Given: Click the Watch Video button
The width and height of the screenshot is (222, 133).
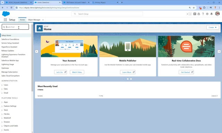Looking at the screenshot, I should (77, 72).
